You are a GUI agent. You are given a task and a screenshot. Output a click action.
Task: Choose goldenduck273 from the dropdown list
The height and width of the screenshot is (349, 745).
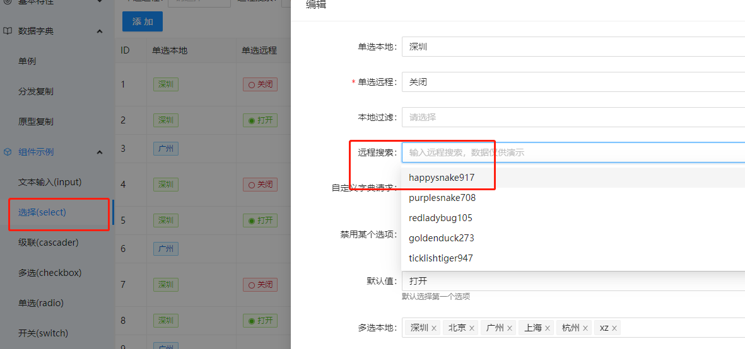(x=573, y=238)
